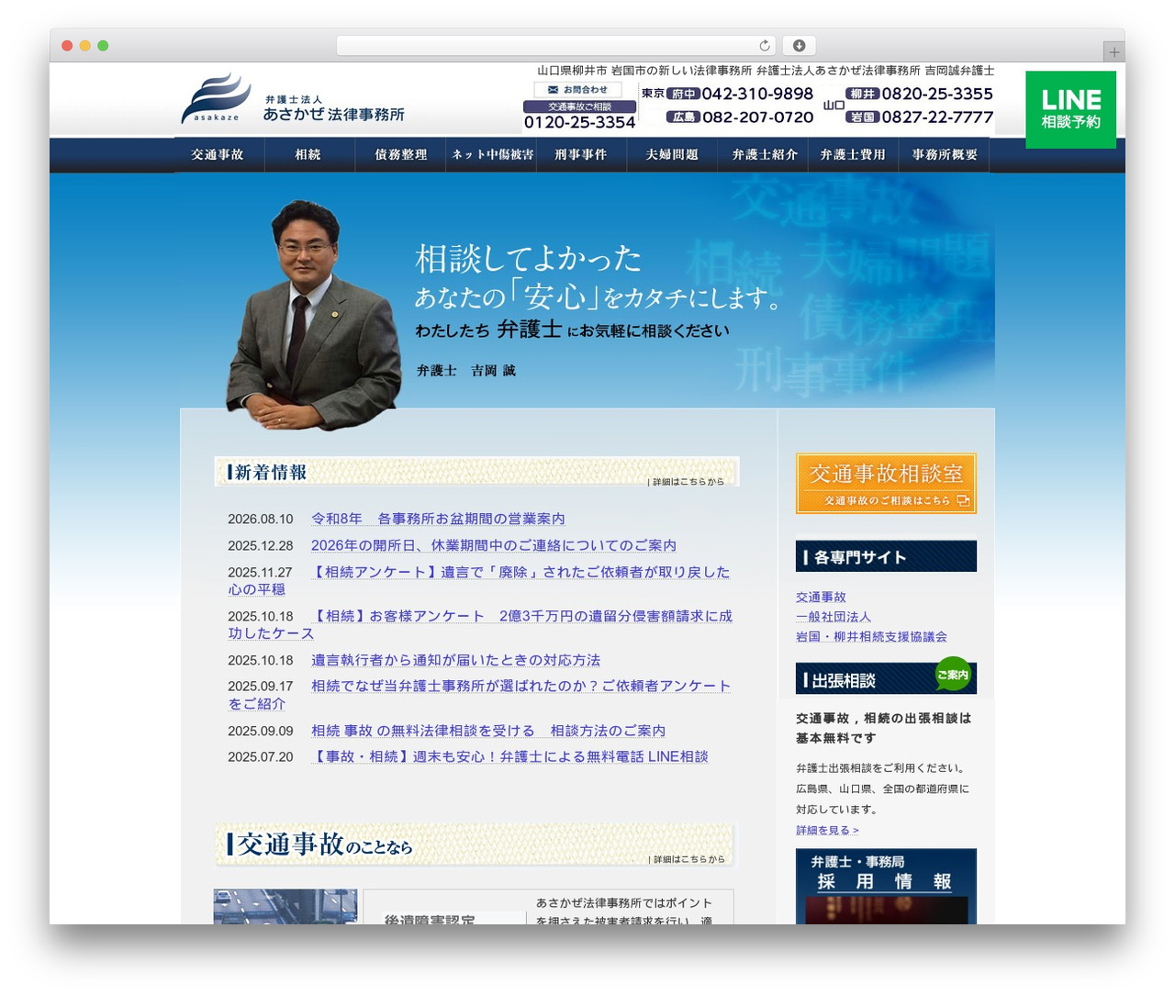Read the 相続アンケート 遺言で廃除 article
Image resolution: width=1175 pixels, height=995 pixels.
(479, 580)
